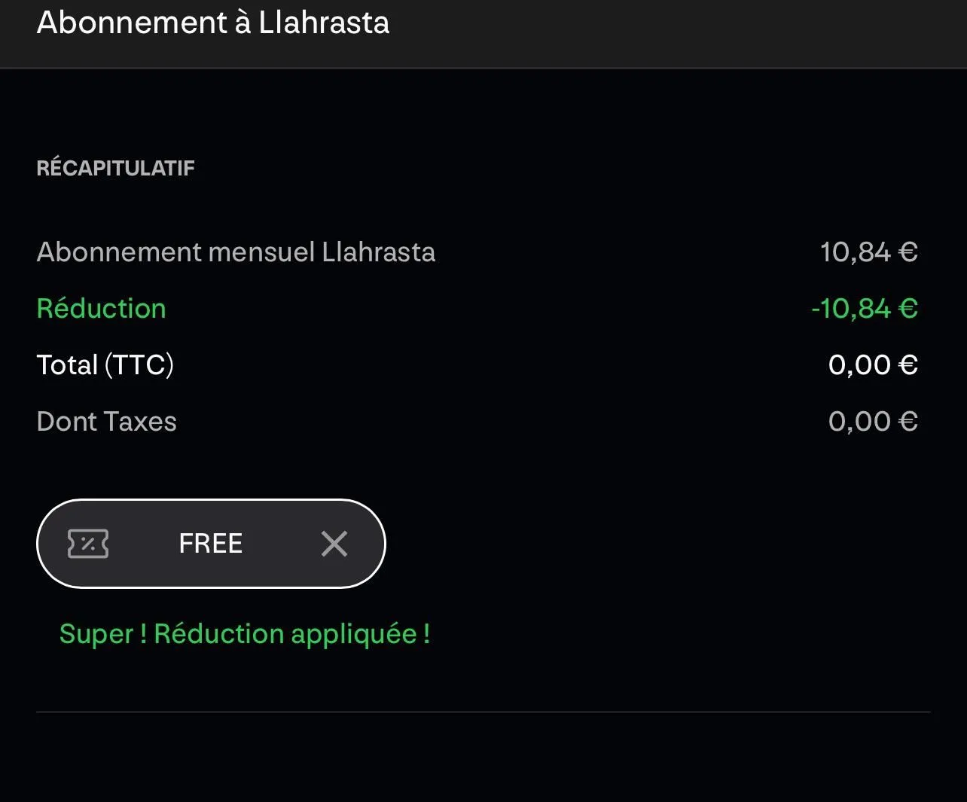Click the 0,00 € taxes amount
Viewport: 967px width, 802px height.
point(872,422)
